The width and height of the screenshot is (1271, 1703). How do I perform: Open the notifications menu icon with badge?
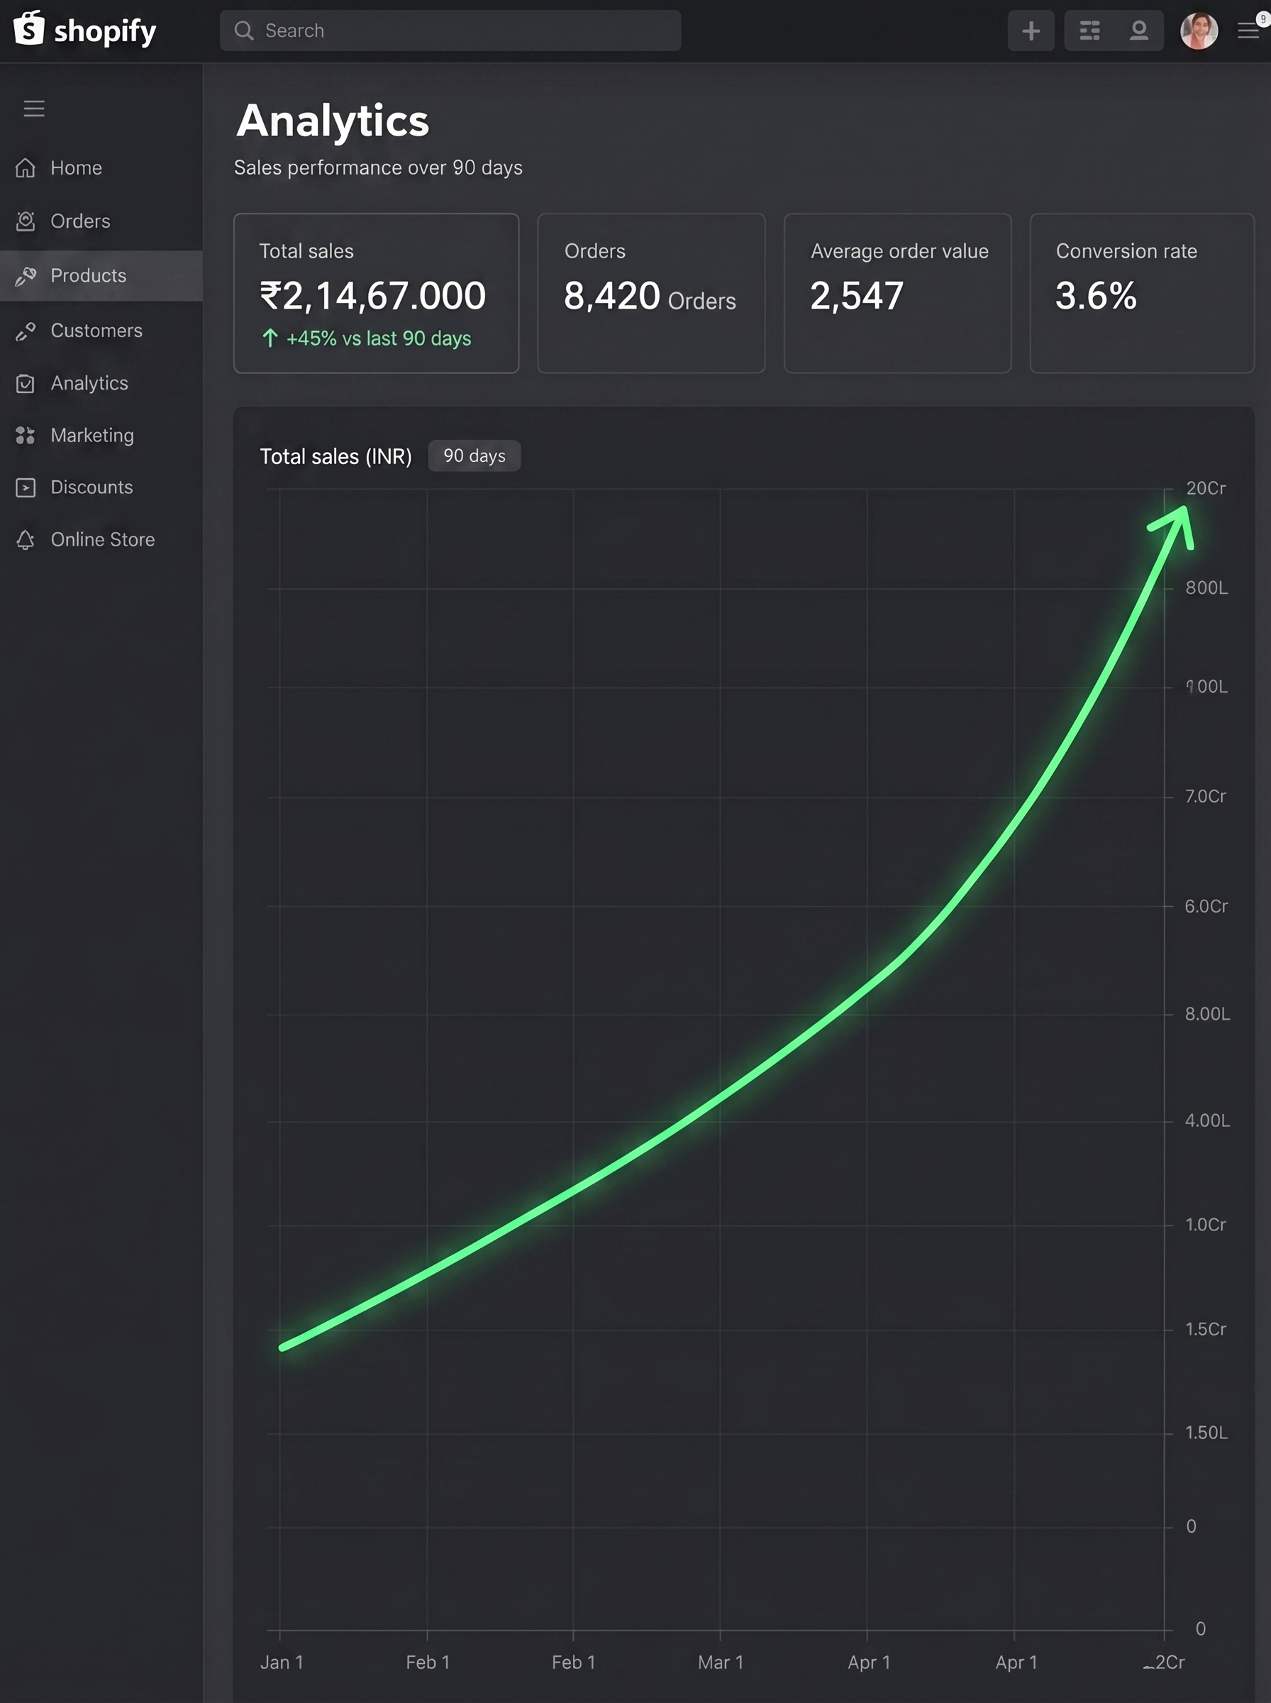[x=1250, y=29]
